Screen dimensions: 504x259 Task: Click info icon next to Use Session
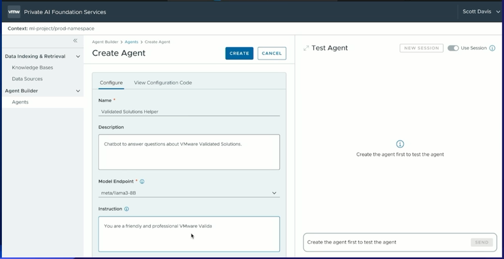click(x=492, y=48)
